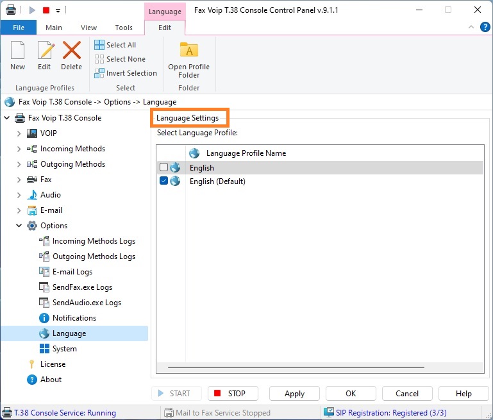Open System item in tree
The width and height of the screenshot is (493, 420).
64,349
